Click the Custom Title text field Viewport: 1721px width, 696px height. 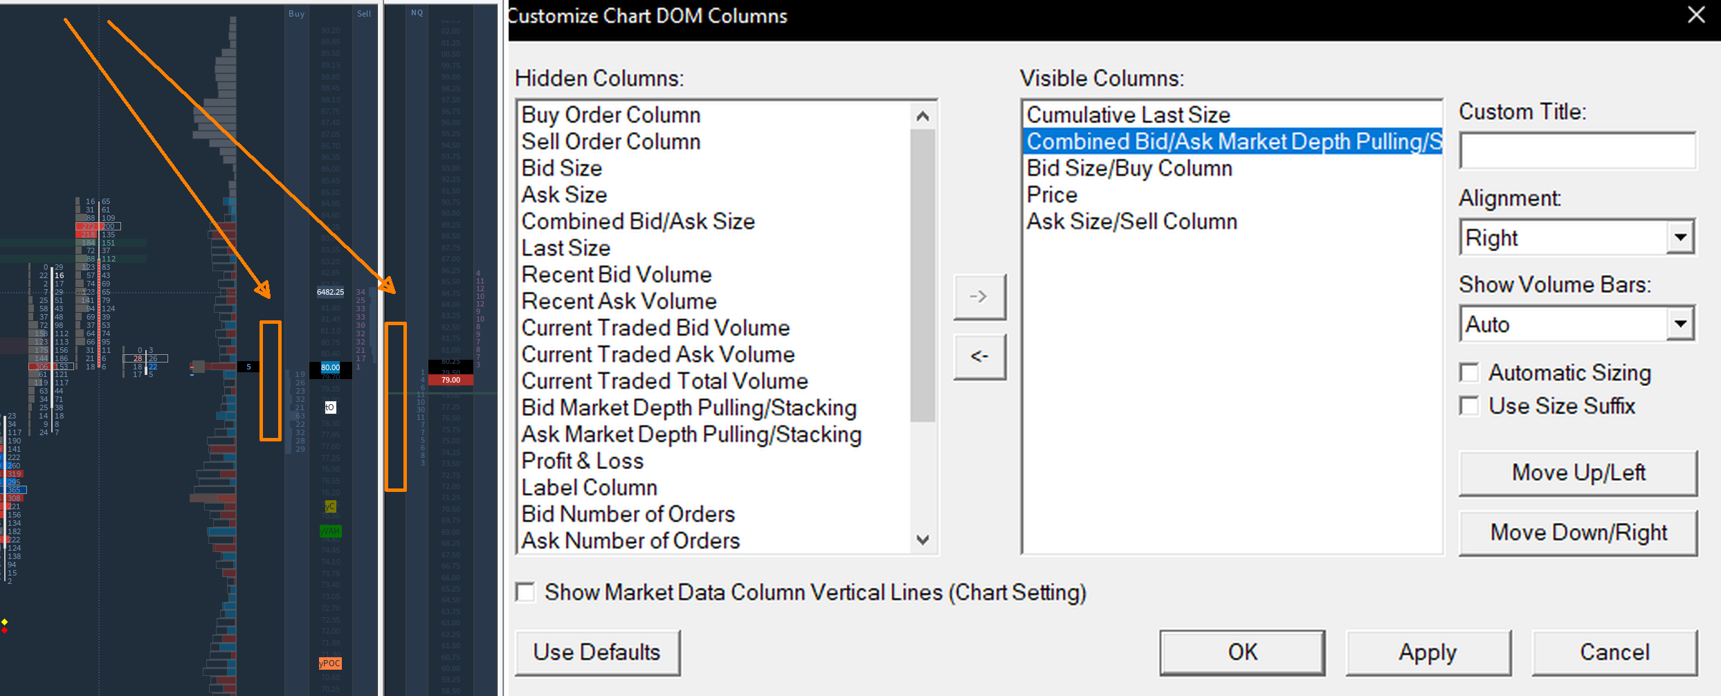click(1577, 151)
